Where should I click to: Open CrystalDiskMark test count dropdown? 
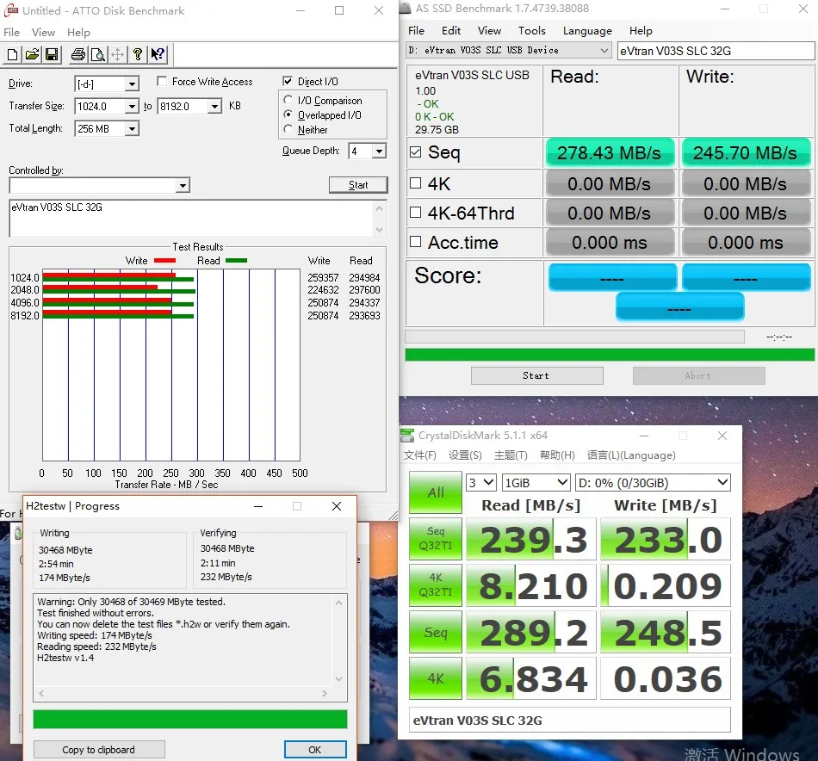point(481,482)
